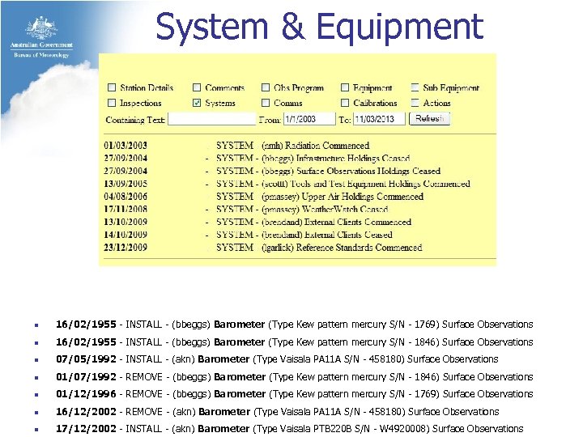Select Surface Observations Holdings Ceased entry
The image size is (583, 437).
pyautogui.click(x=272, y=171)
